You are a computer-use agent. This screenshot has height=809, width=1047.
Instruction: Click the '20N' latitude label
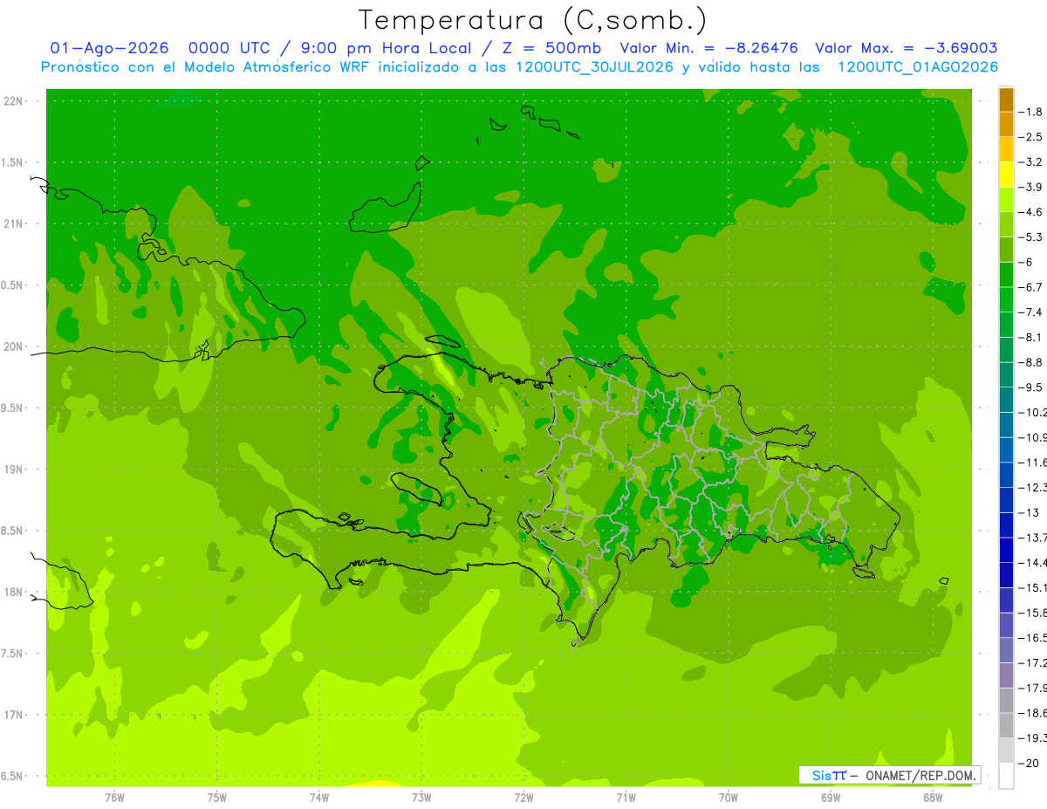click(x=13, y=346)
